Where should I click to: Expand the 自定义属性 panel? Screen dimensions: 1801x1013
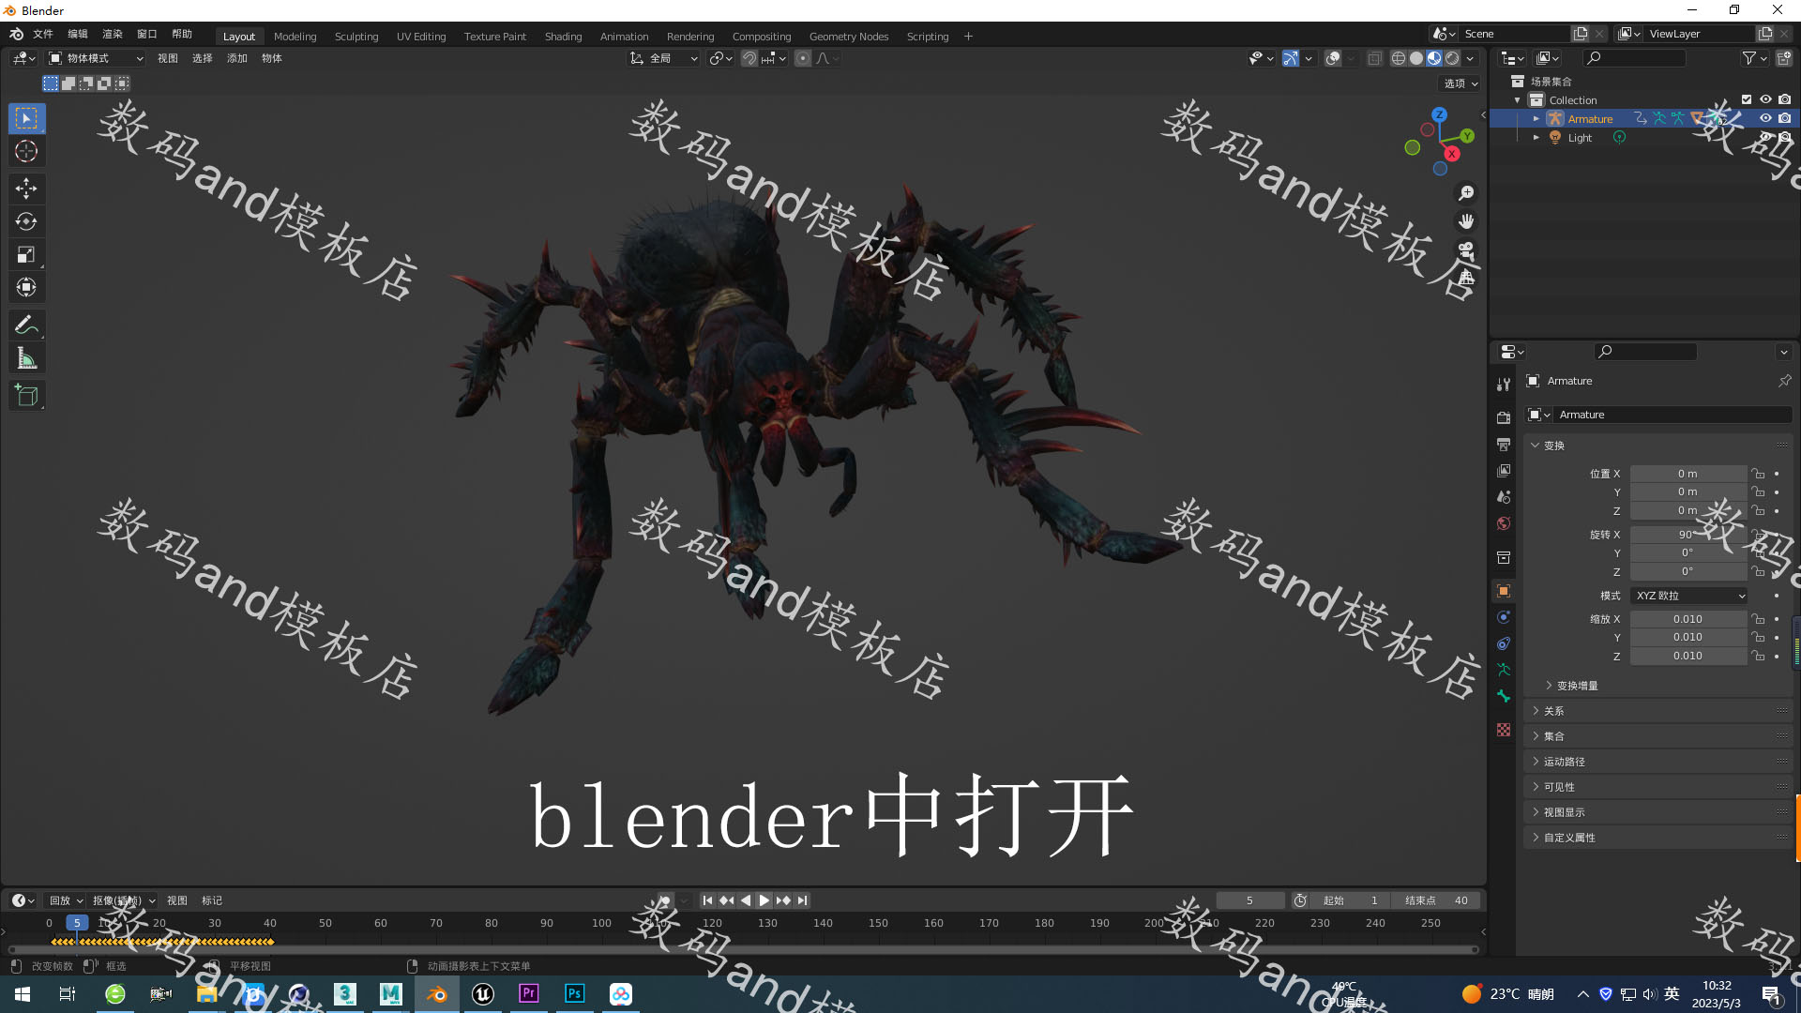click(1657, 838)
